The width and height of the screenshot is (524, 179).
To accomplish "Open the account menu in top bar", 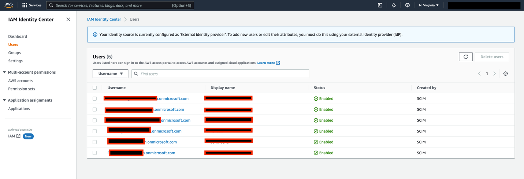I will pyautogui.click(x=484, y=5).
